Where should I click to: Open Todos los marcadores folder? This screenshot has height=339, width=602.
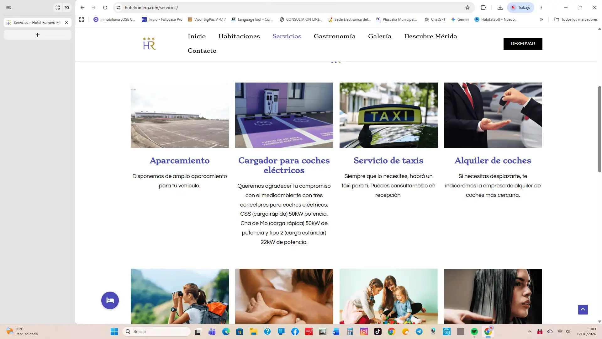point(576,19)
